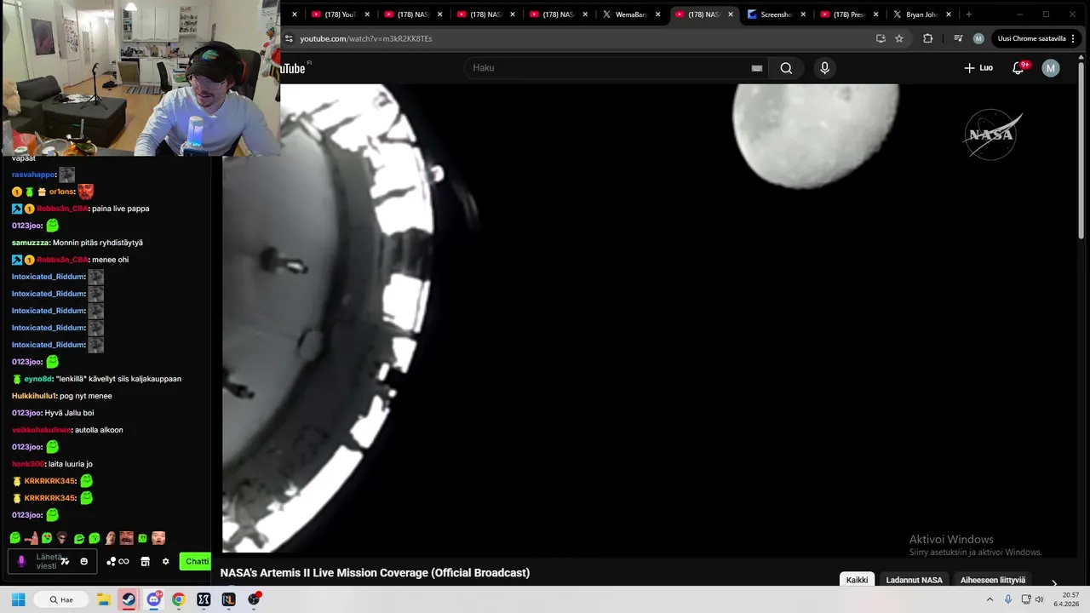Click the youtube.com address bar URL
Image resolution: width=1090 pixels, height=613 pixels.
366,38
